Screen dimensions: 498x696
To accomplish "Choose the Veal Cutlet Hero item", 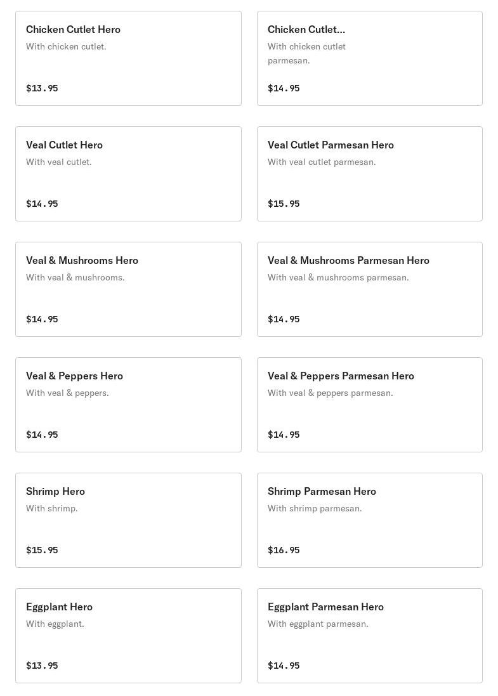I will (x=128, y=174).
